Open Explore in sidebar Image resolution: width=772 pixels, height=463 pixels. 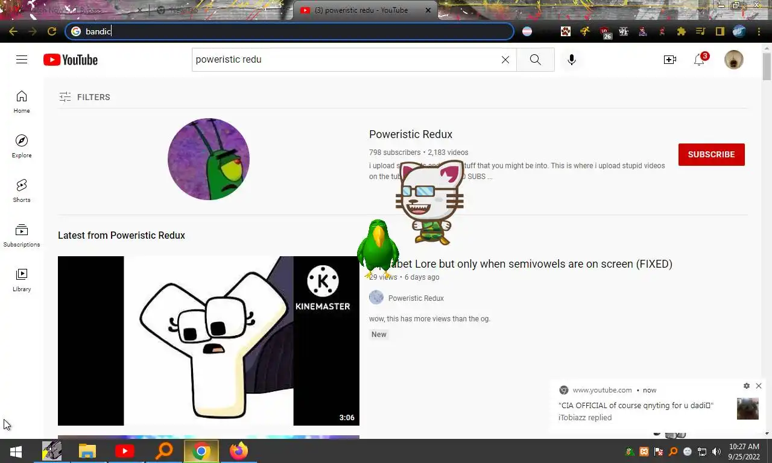click(22, 146)
